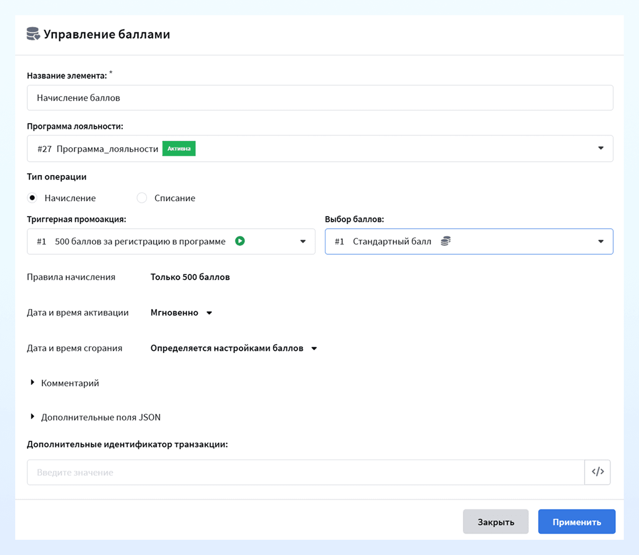
Task: Expand Дополнительные поля JSON section
Action: tap(95, 417)
